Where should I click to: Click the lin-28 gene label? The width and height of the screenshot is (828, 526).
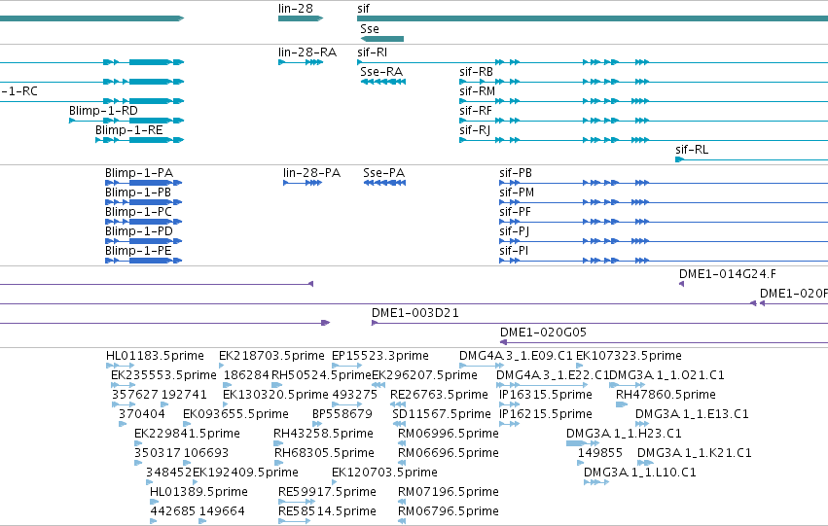point(295,9)
